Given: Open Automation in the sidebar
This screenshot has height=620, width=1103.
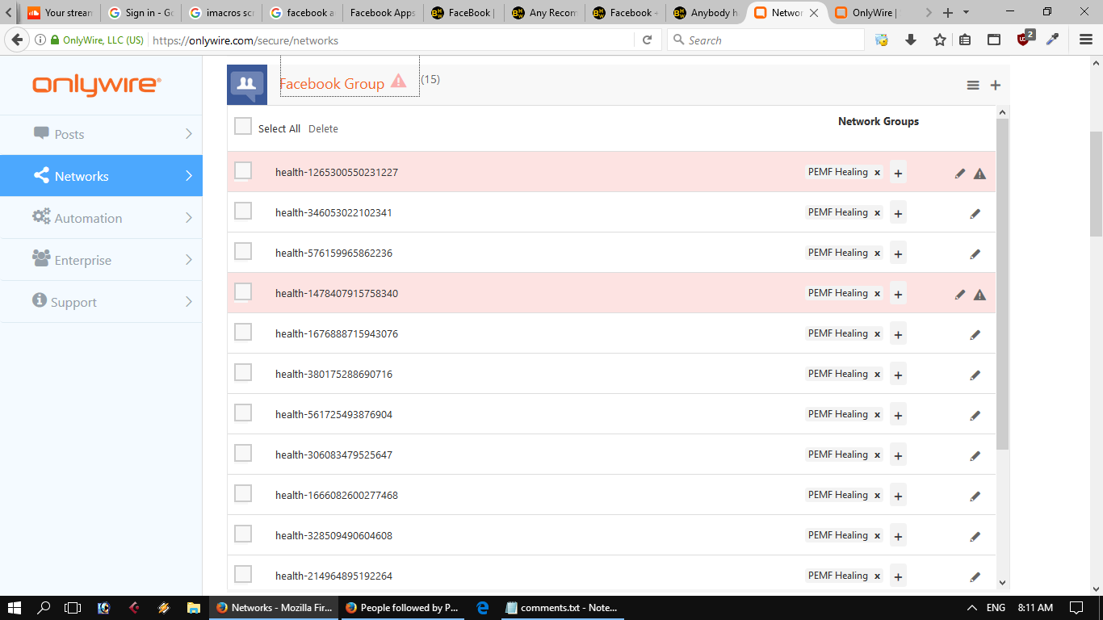Looking at the screenshot, I should coord(101,218).
